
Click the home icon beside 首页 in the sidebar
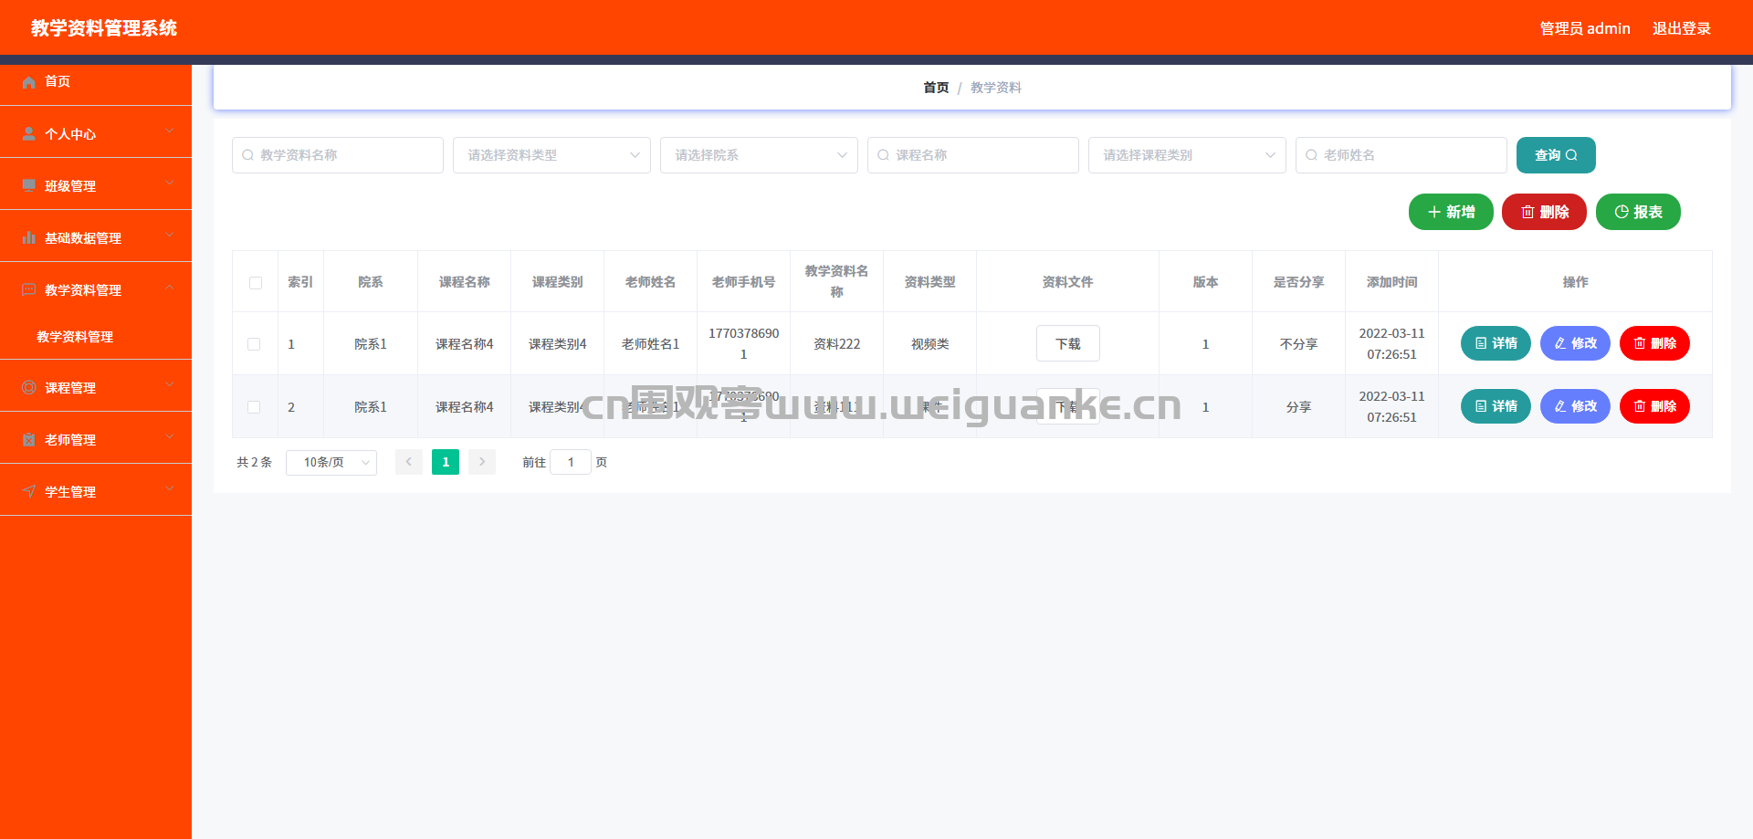click(29, 82)
